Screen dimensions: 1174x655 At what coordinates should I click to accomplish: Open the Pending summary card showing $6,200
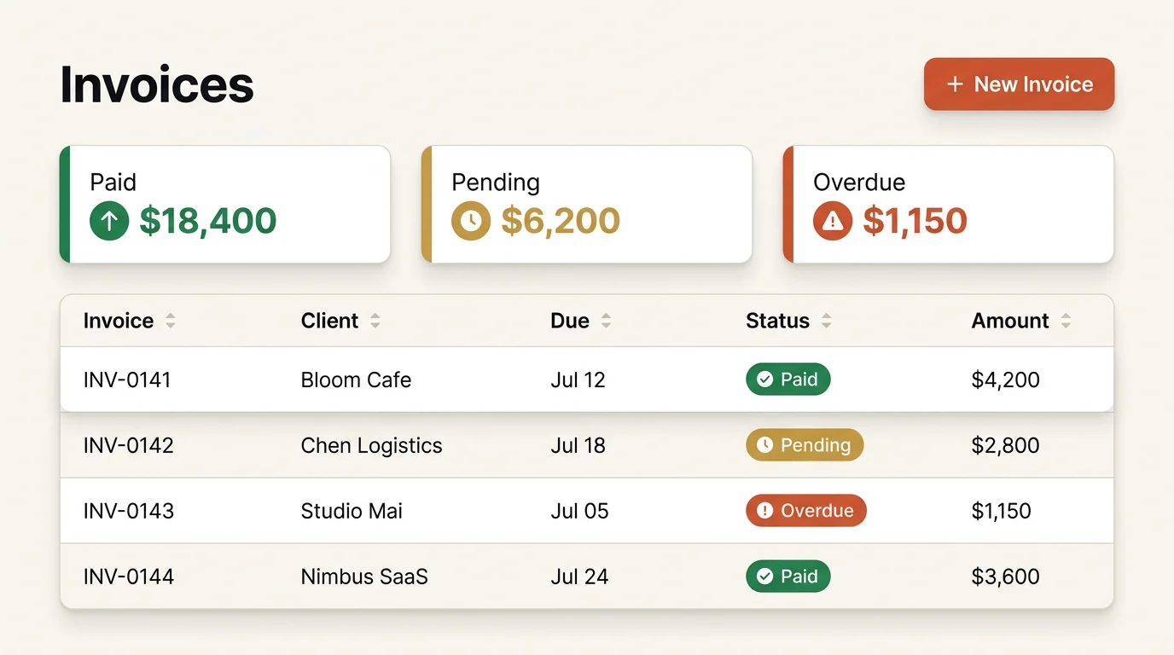coord(587,205)
